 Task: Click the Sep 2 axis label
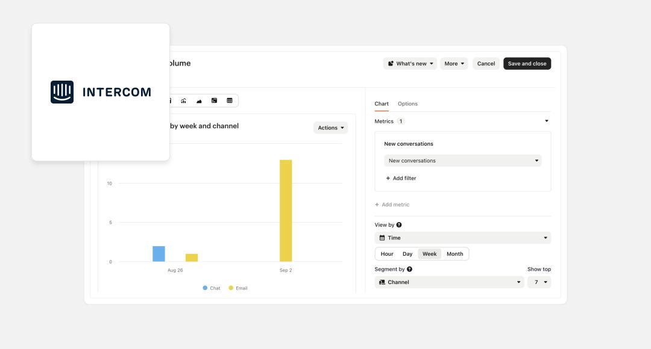tap(286, 270)
